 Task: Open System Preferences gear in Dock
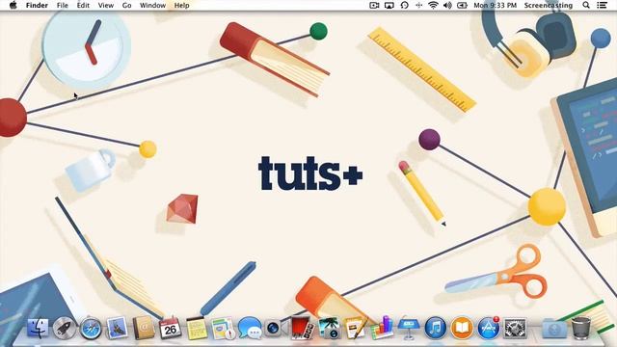click(x=515, y=328)
